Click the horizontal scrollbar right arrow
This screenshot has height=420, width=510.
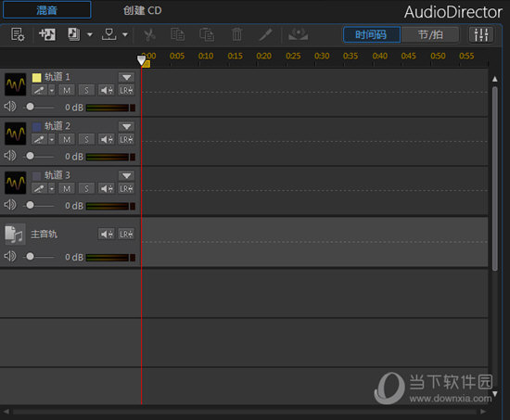pyautogui.click(x=484, y=412)
